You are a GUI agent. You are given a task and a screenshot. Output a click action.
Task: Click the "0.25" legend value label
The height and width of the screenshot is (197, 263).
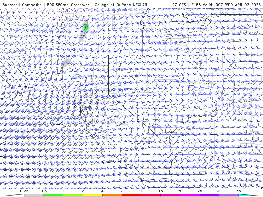(x=24, y=191)
